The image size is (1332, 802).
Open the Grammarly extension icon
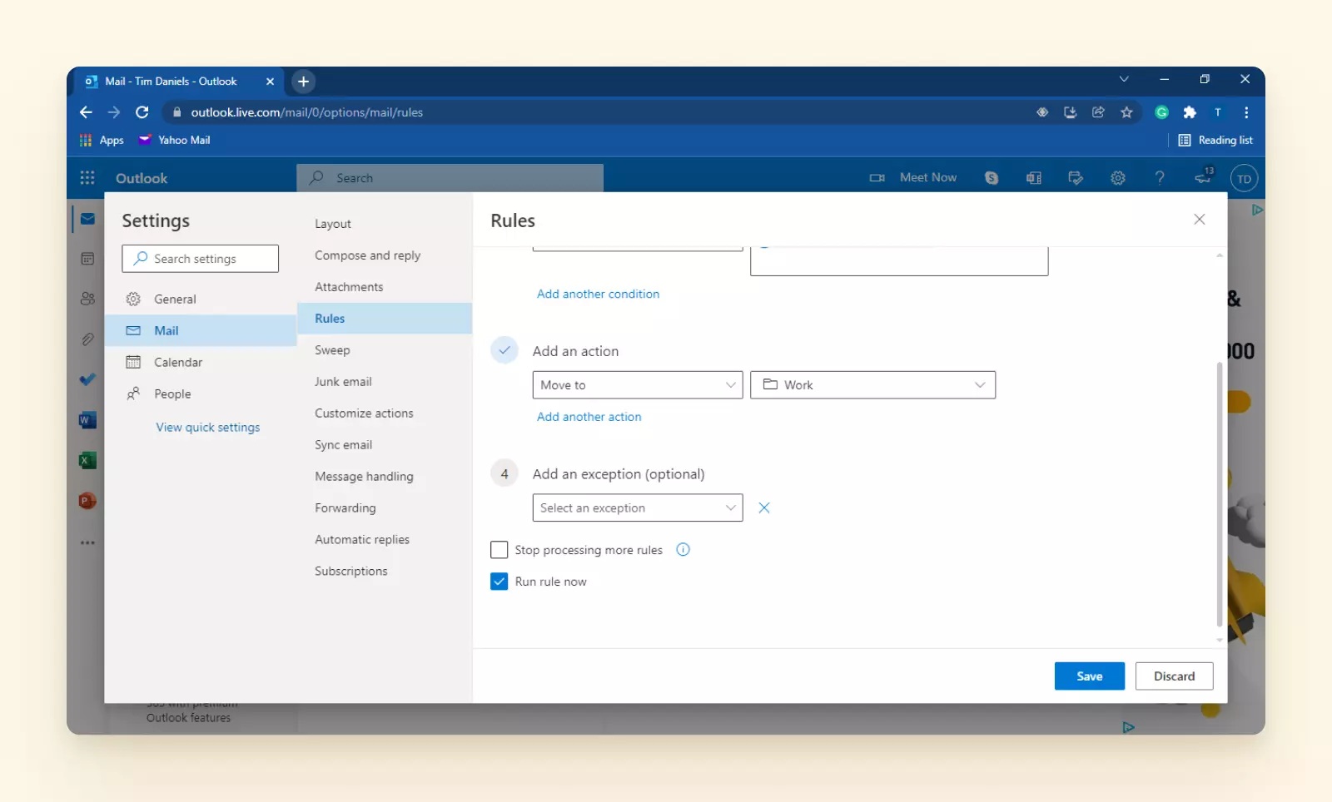(x=1162, y=112)
